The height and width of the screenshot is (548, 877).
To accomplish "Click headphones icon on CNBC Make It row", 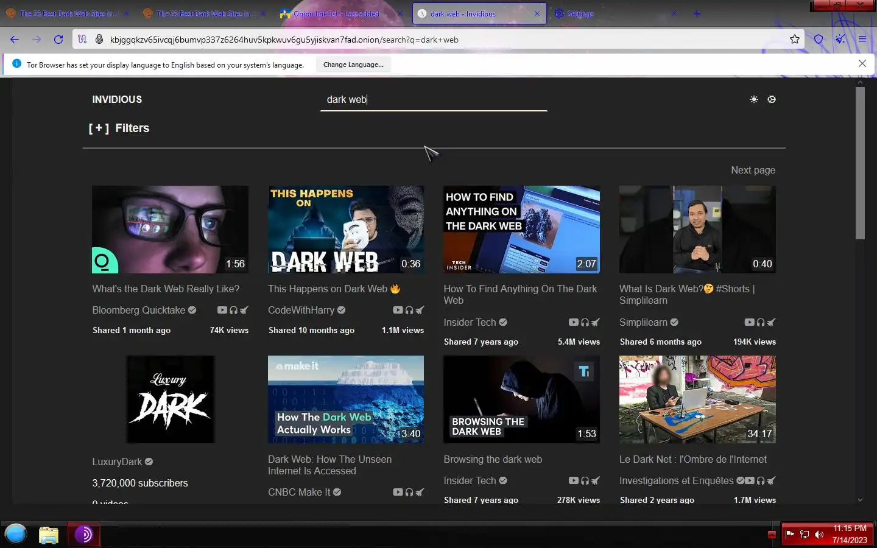I will coord(409,492).
